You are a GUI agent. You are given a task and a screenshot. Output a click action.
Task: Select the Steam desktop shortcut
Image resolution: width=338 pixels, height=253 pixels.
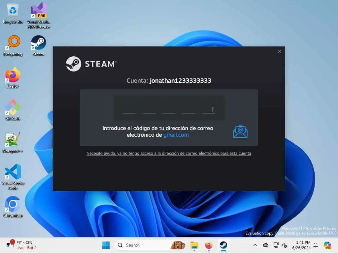coord(38,46)
